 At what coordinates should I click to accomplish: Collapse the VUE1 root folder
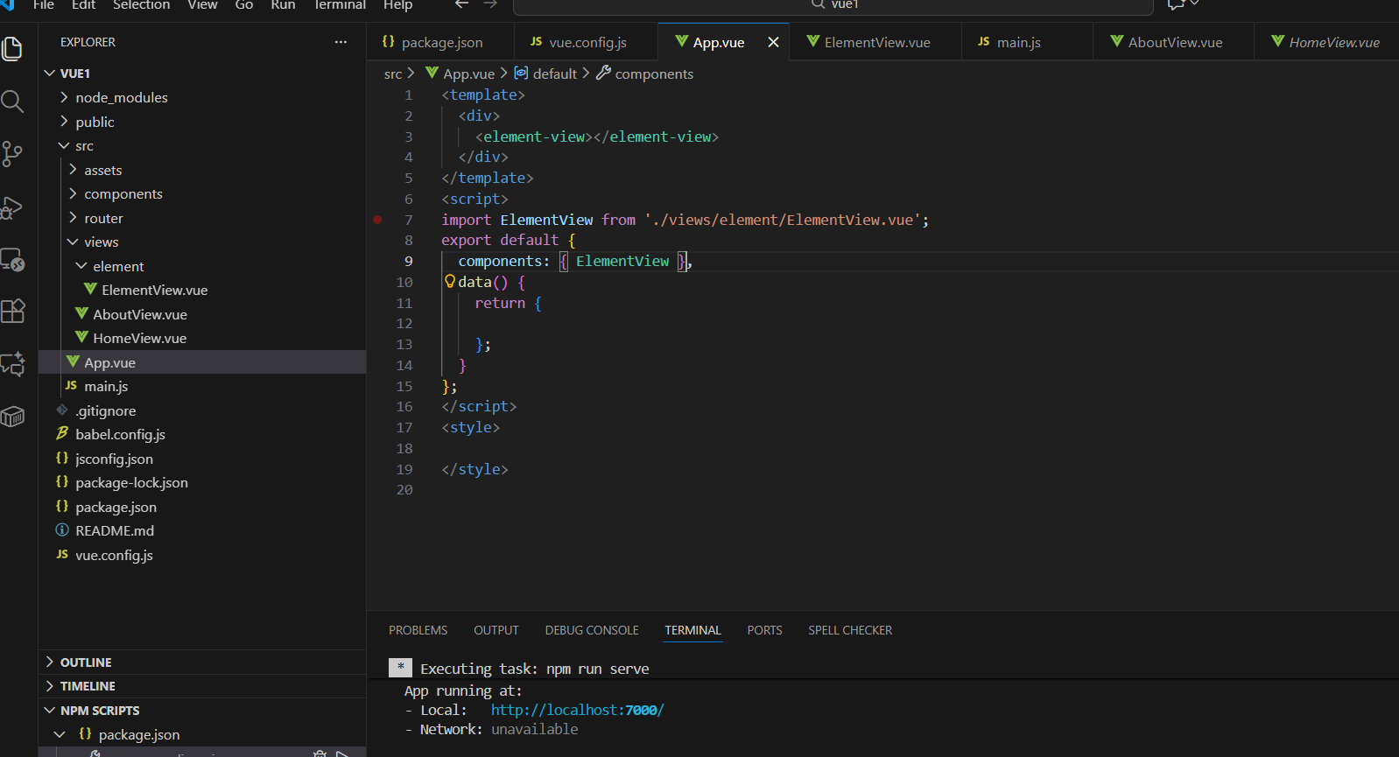pos(50,73)
